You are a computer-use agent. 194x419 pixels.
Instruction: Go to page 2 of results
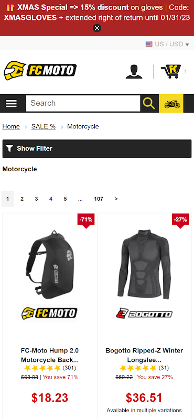[x=22, y=199]
